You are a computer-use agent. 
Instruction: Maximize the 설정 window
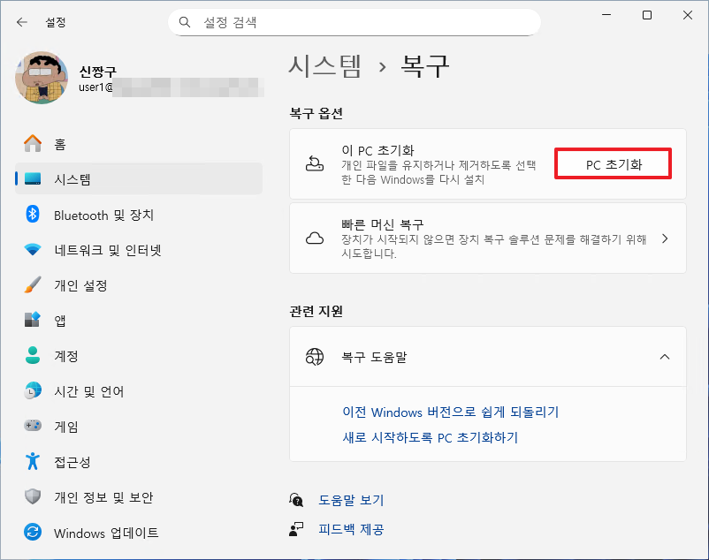point(647,15)
